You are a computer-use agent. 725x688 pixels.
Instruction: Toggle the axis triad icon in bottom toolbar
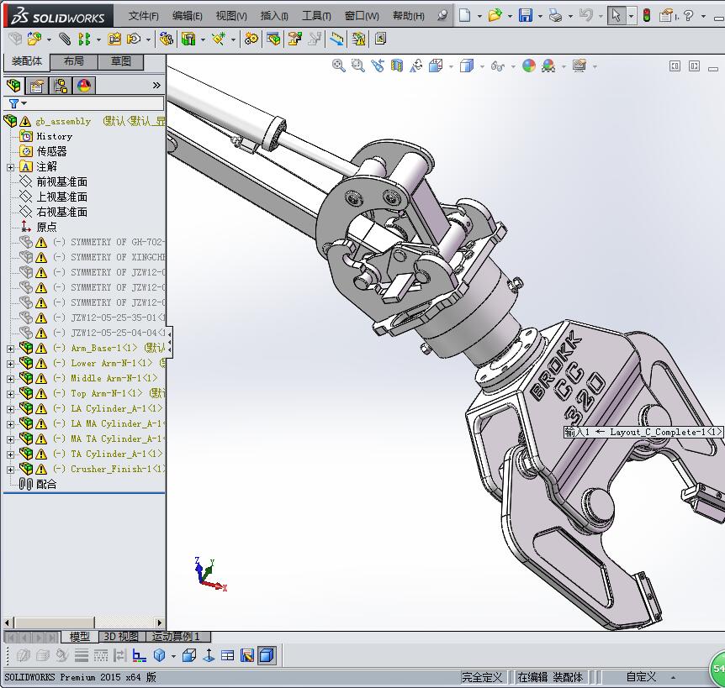139,655
